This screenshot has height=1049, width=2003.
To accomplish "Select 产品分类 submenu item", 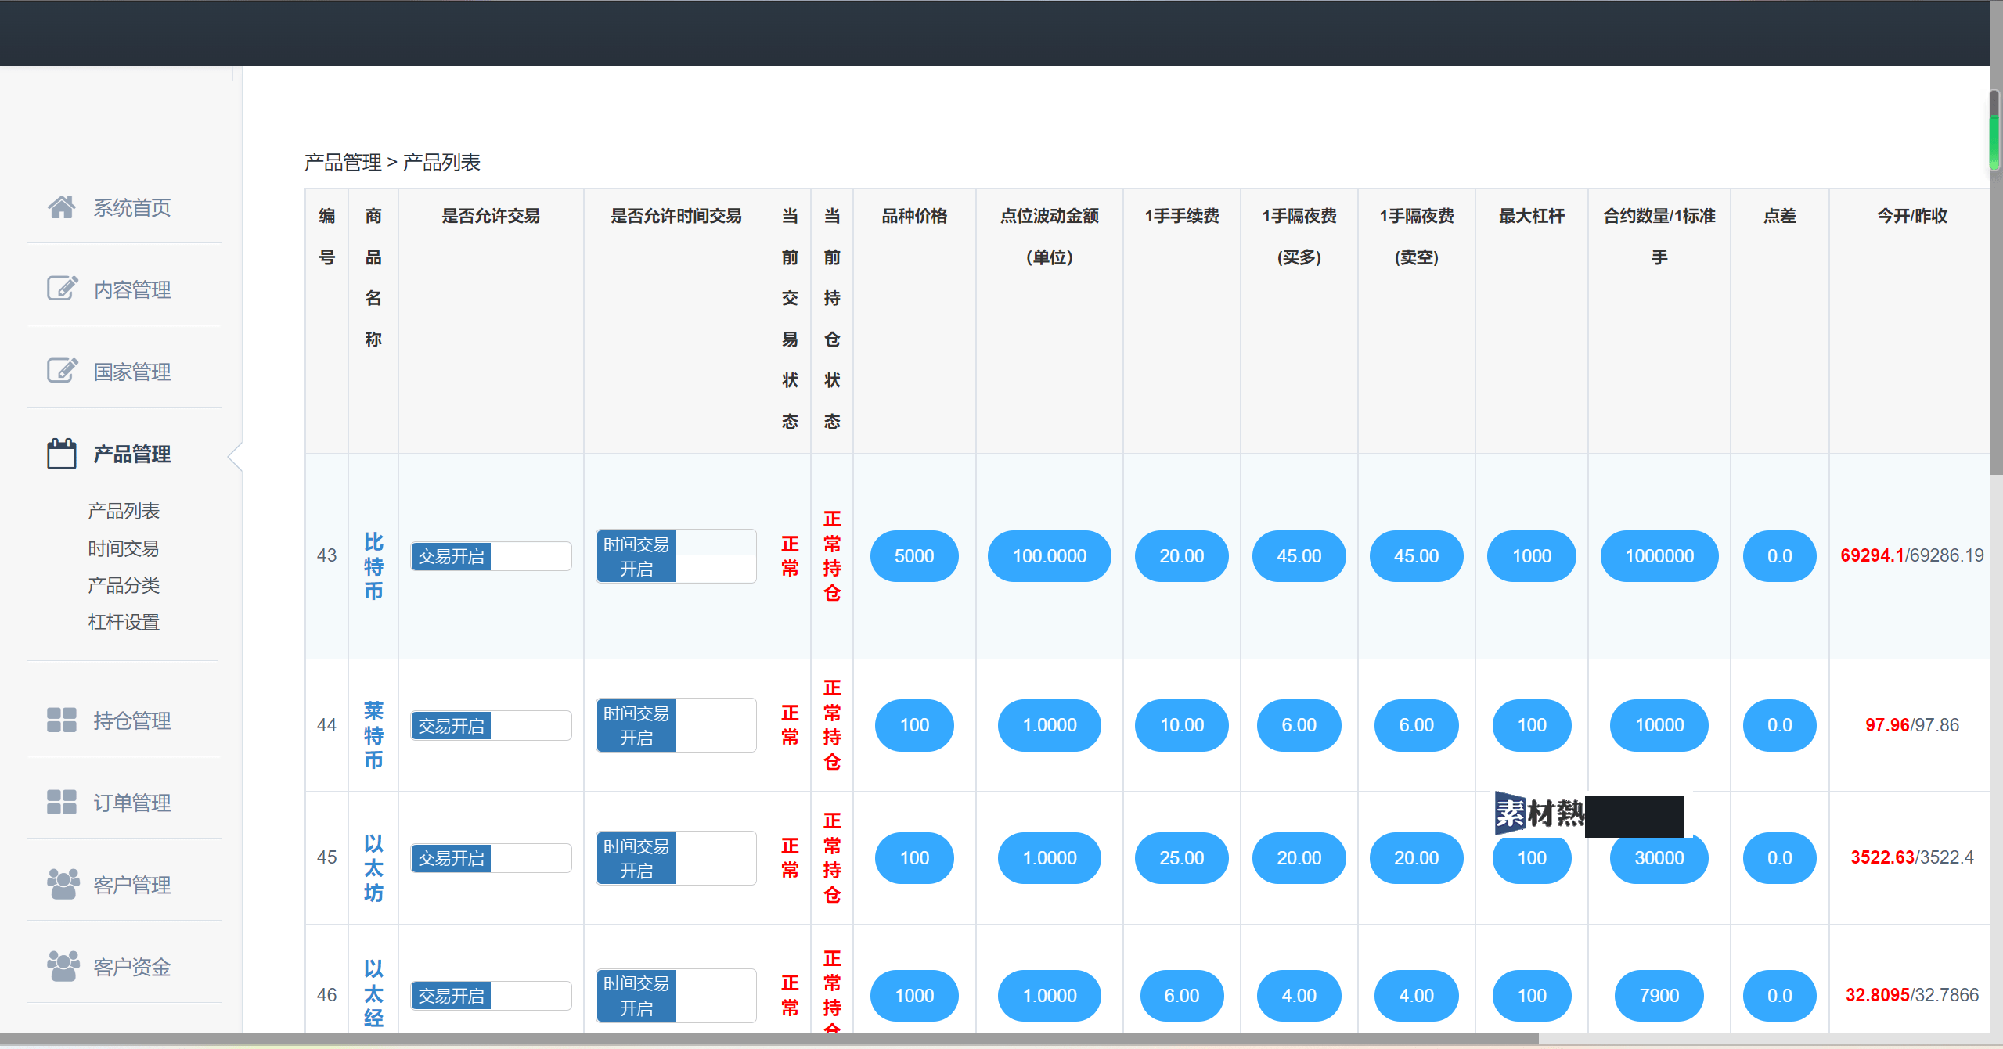I will [x=124, y=586].
